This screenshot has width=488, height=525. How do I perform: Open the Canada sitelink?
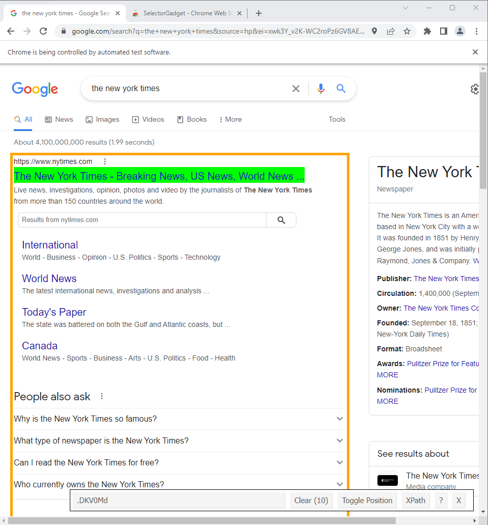tap(40, 346)
